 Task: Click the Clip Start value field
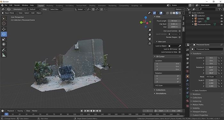174,24
